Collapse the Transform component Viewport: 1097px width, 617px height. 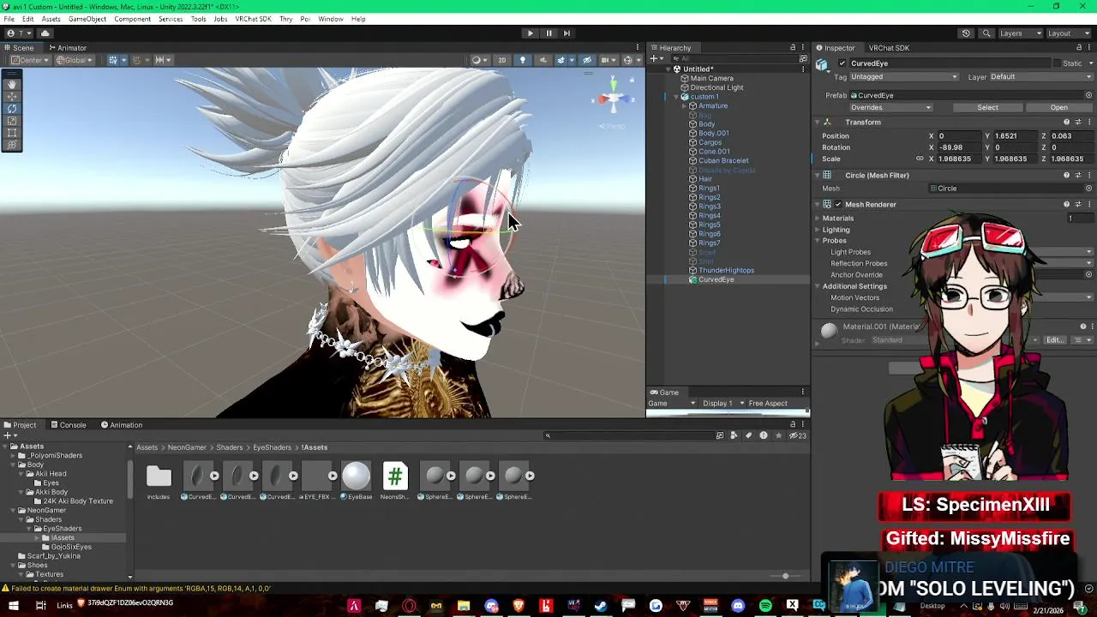point(818,123)
